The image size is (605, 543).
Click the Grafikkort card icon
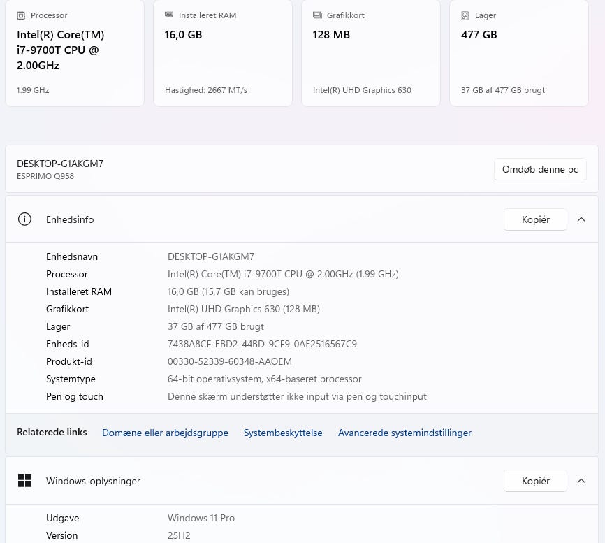click(317, 15)
